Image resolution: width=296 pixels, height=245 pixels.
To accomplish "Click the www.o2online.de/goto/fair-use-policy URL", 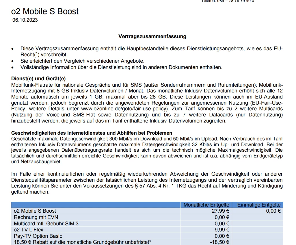I will 124,109.
